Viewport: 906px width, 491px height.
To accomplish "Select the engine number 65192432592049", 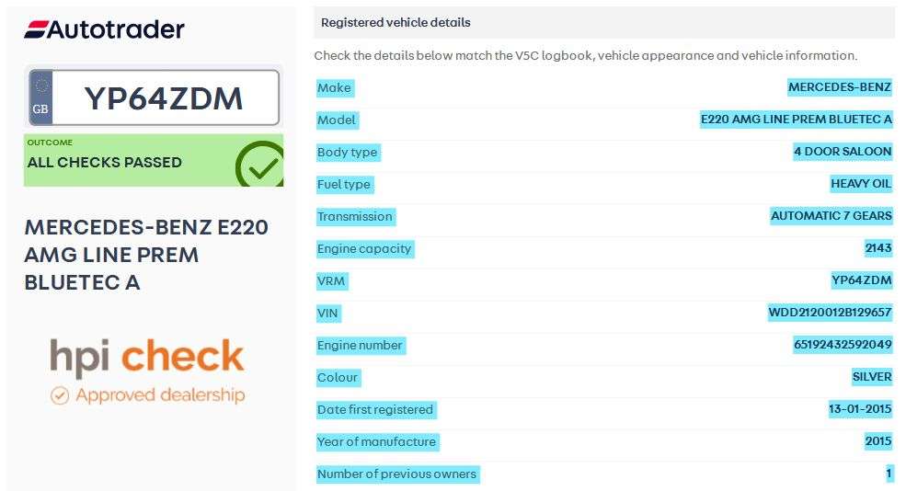I will click(843, 345).
